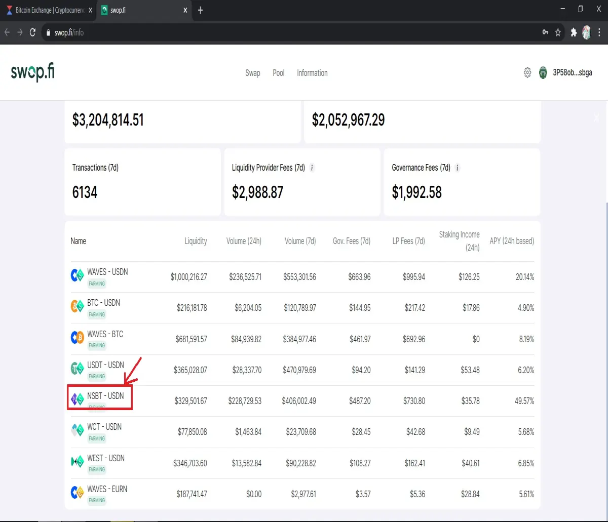Go back with the browser back arrow

click(7, 32)
